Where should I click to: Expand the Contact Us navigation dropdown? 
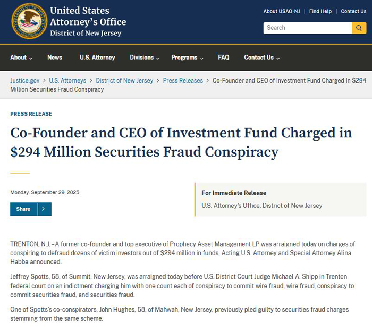(x=261, y=58)
